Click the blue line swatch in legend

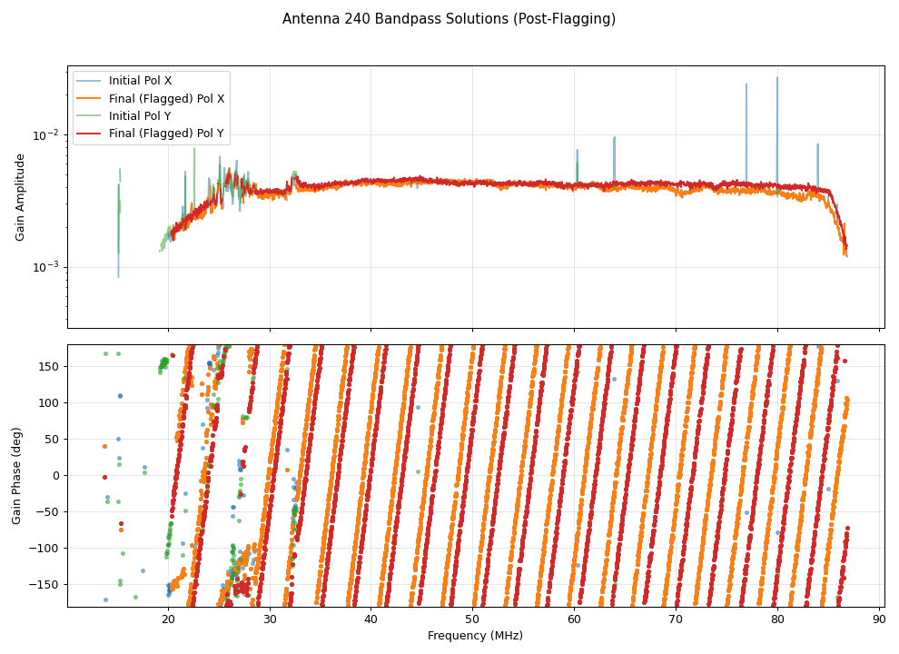90,81
